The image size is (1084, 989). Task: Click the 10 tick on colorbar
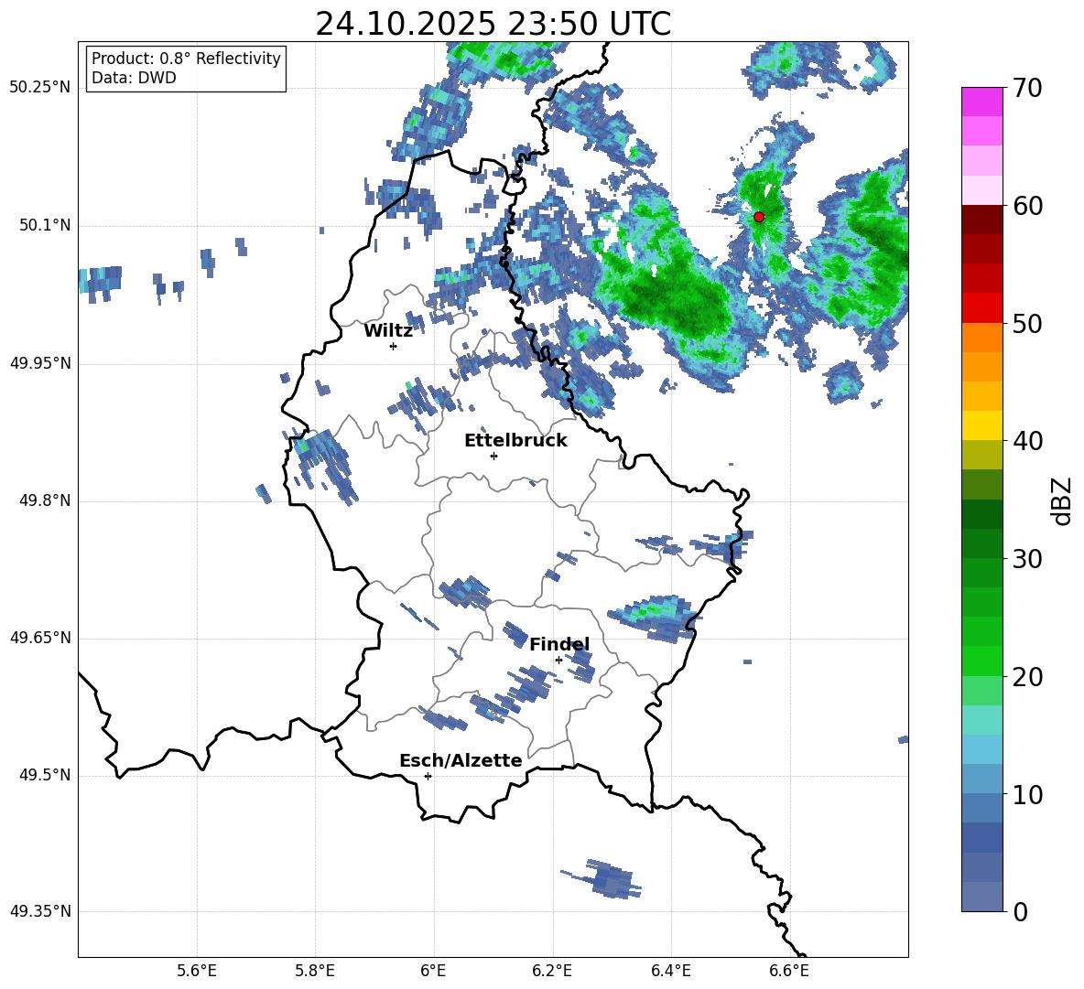[x=1026, y=794]
